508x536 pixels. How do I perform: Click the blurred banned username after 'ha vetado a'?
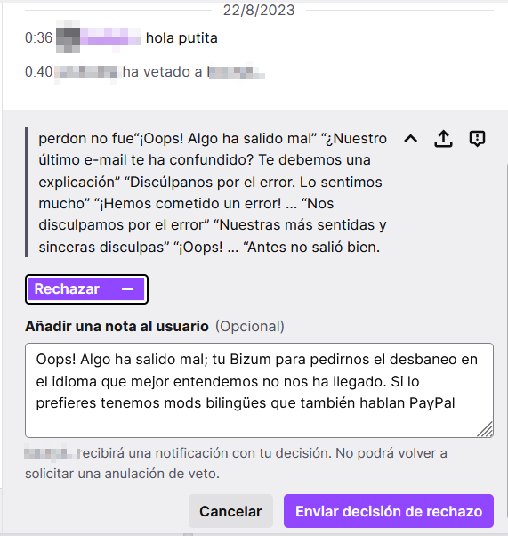[236, 72]
